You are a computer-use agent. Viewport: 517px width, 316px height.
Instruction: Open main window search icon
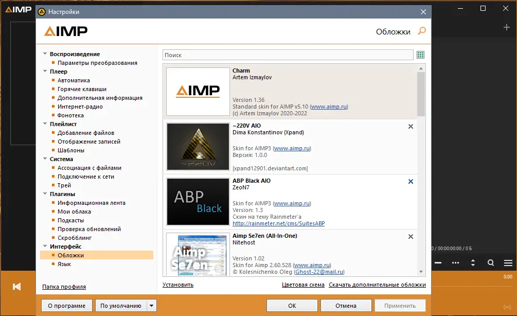[x=491, y=262]
